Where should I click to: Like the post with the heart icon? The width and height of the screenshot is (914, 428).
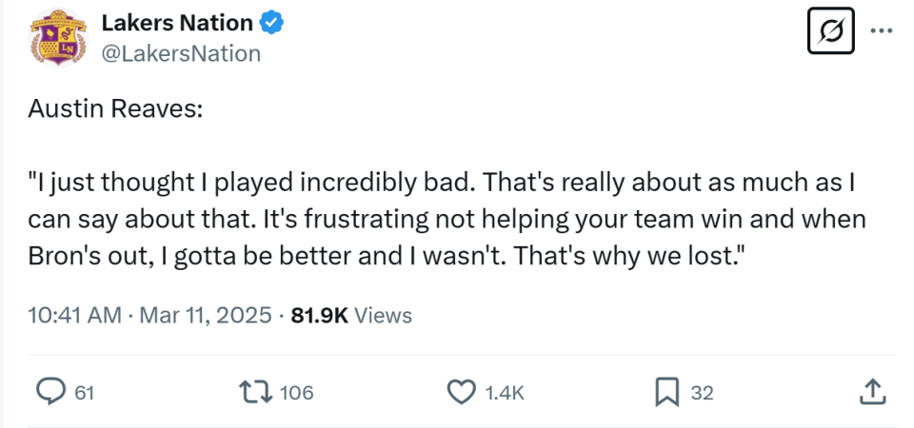[x=461, y=391]
